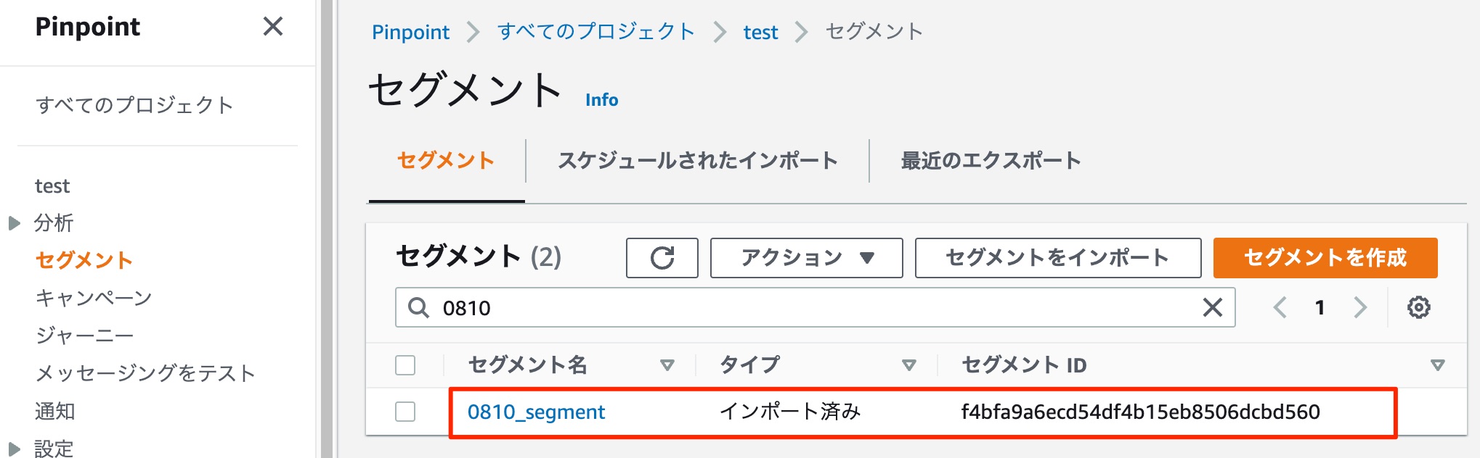Close the Pinpoint navigation sidebar
This screenshot has height=458, width=1480.
(x=272, y=28)
